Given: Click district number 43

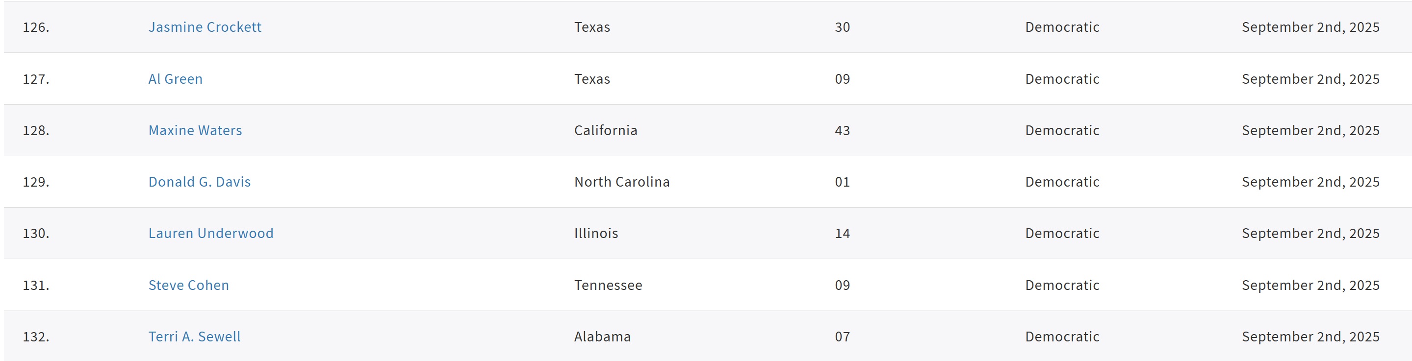Looking at the screenshot, I should tap(843, 130).
